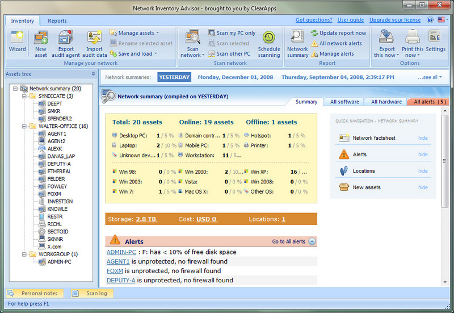The height and width of the screenshot is (313, 454).
Task: Select Scan my PC only
Action: 232,33
